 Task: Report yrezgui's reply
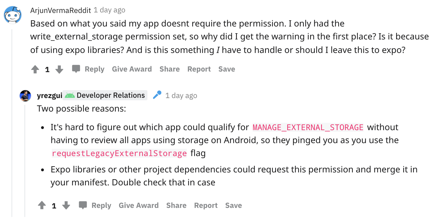tap(206, 205)
